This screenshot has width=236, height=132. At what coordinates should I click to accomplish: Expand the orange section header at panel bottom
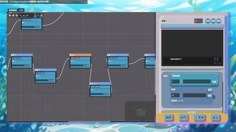(192, 112)
